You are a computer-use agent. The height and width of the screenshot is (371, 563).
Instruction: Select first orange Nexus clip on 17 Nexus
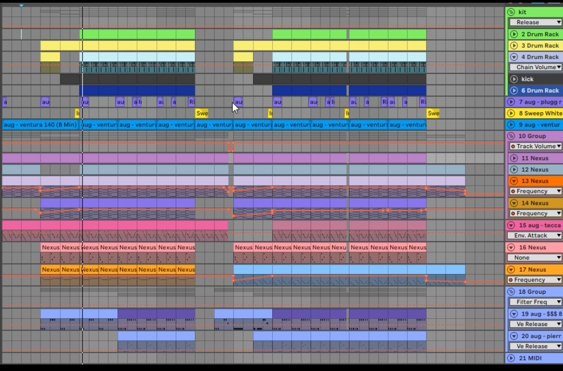pos(50,270)
